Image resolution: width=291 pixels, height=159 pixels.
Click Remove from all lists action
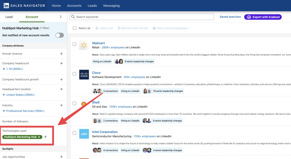pyautogui.click(x=133, y=28)
